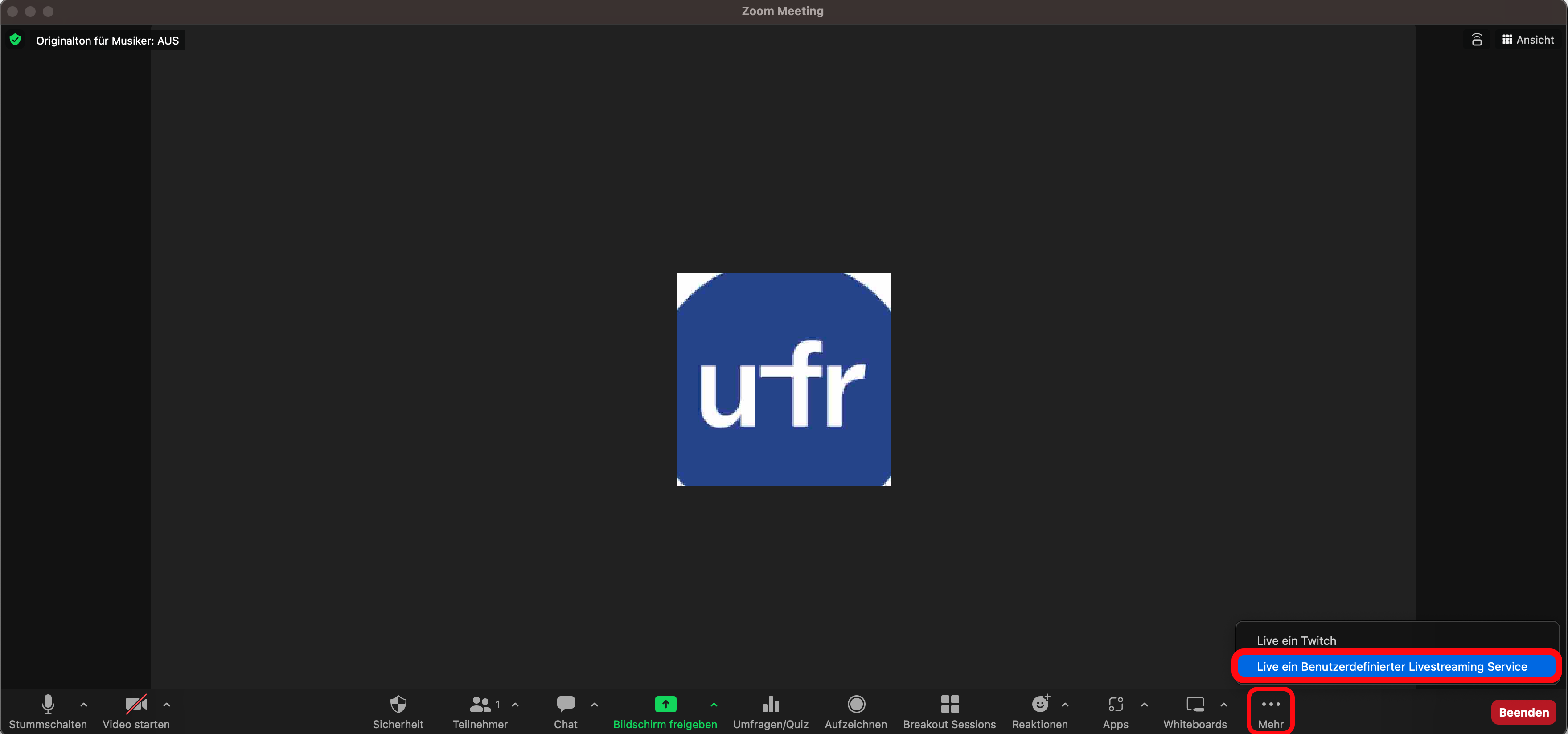Image resolution: width=1568 pixels, height=734 pixels.
Task: Click the lock screen icon beside Ansicht
Action: [x=1477, y=40]
